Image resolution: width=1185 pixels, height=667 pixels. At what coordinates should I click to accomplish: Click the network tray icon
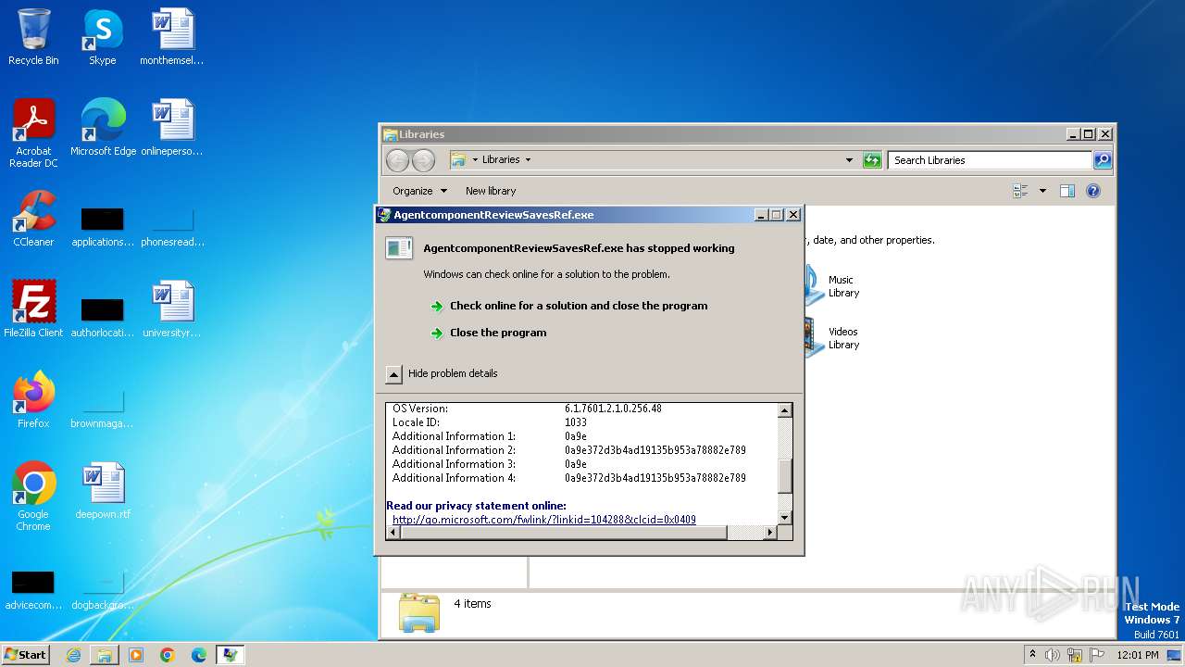coord(1075,655)
